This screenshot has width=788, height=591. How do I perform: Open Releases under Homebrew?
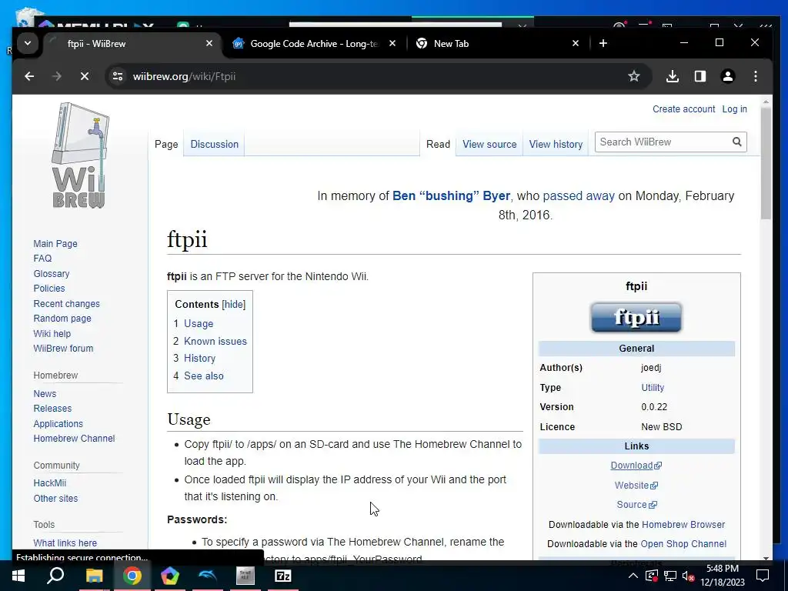tap(52, 409)
